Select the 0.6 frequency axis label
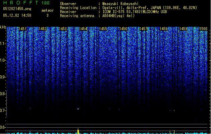 (x=3, y=127)
